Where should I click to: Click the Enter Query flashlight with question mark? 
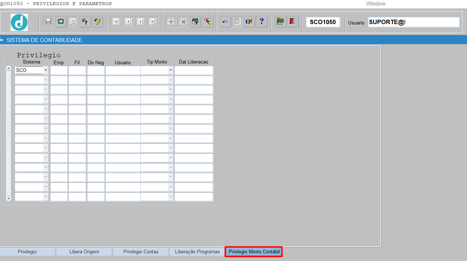pos(85,22)
